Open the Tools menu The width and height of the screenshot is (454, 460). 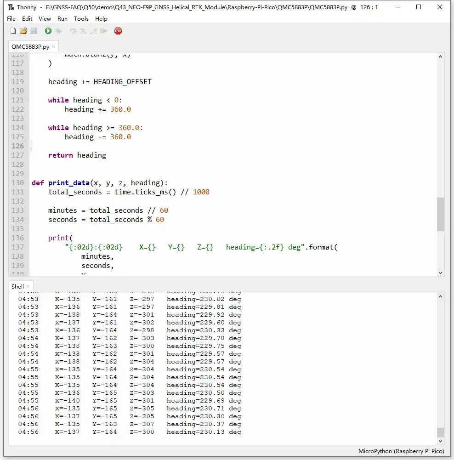pyautogui.click(x=81, y=18)
